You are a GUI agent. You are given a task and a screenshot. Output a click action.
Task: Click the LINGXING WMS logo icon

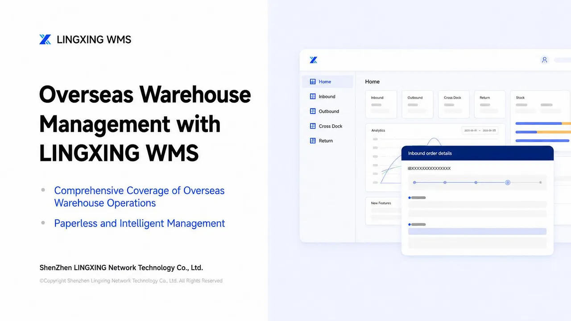click(45, 39)
